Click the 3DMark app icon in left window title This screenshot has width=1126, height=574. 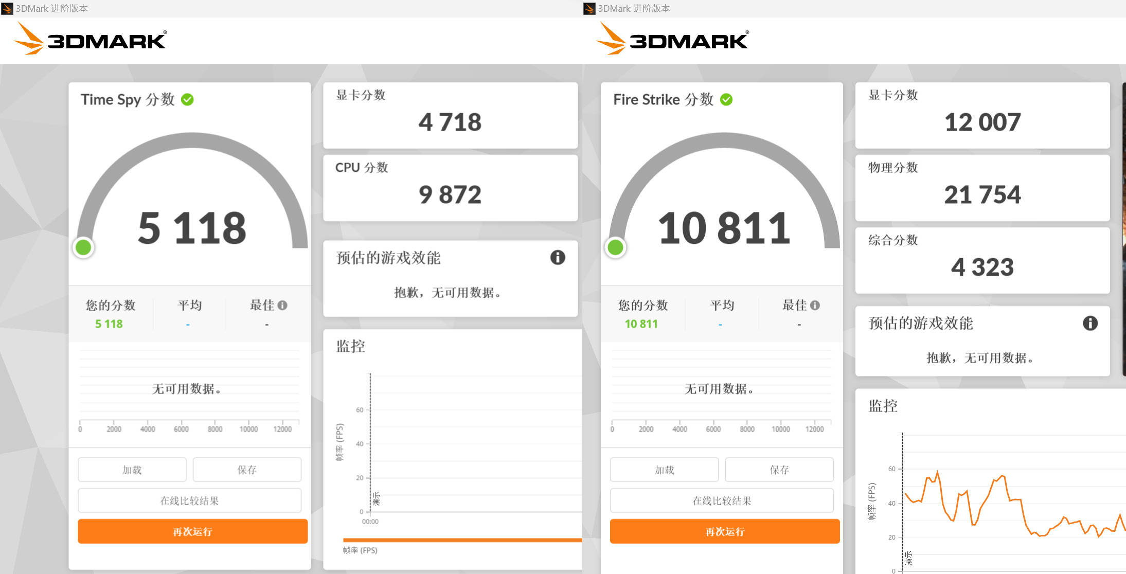tap(7, 8)
